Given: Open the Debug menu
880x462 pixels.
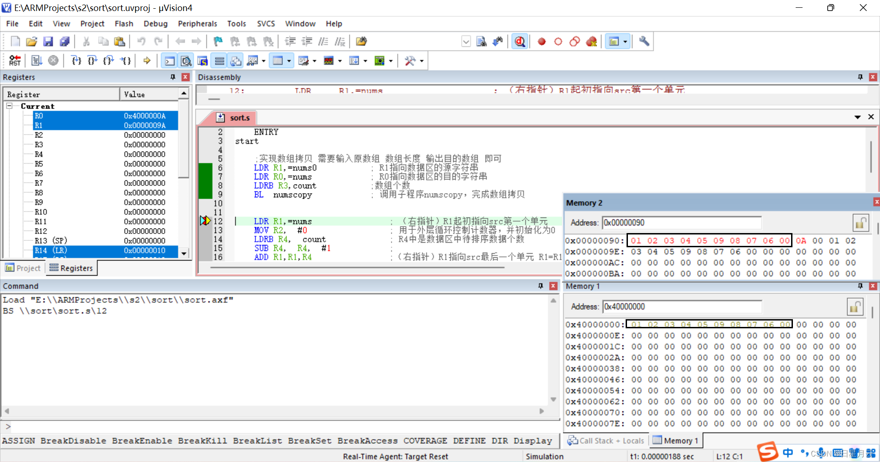Looking at the screenshot, I should point(155,24).
